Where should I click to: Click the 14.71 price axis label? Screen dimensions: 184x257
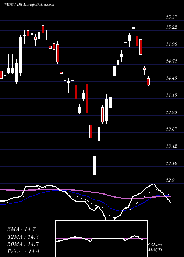click(x=171, y=61)
